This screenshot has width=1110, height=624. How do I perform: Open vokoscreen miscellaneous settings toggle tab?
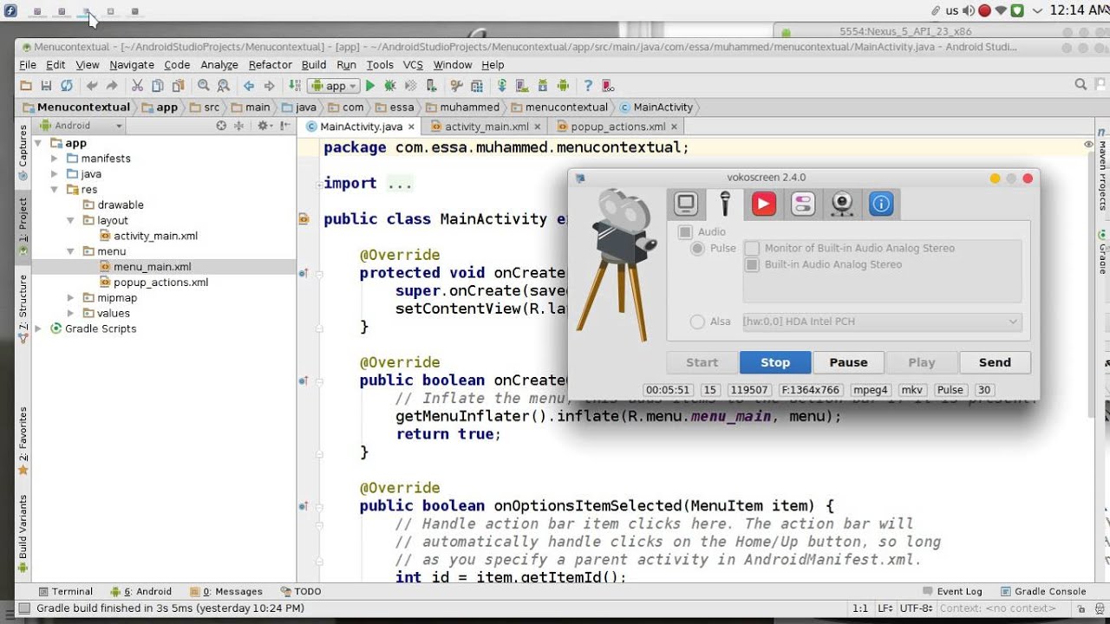[x=803, y=204]
